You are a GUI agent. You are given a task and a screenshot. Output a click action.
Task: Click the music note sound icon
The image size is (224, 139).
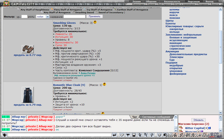152,135
